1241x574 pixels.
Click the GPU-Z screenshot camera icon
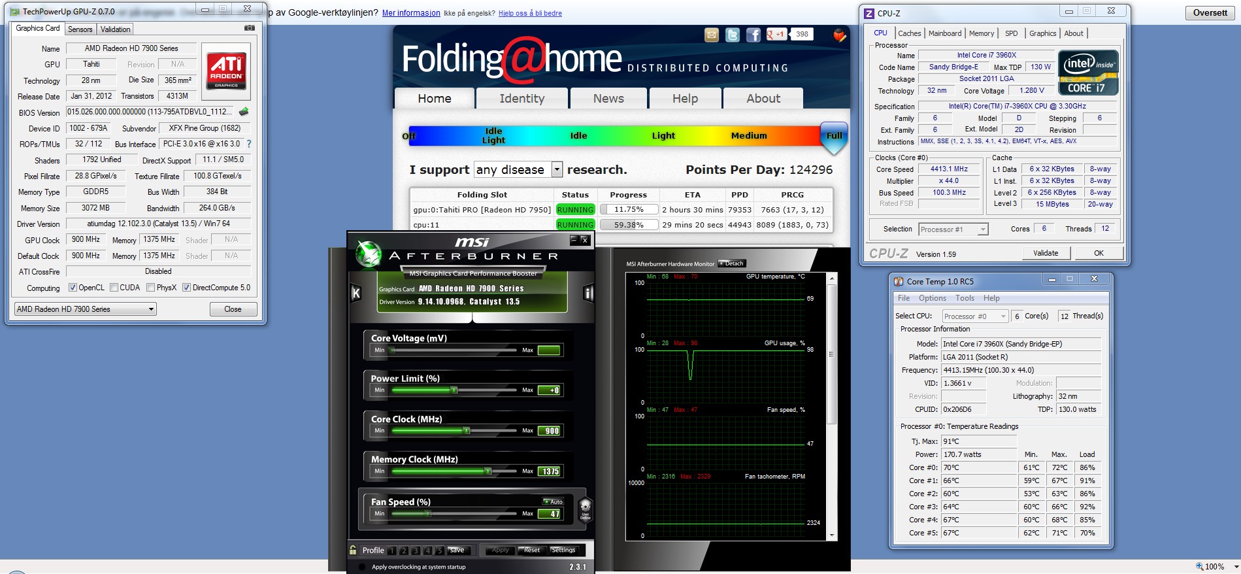[249, 28]
